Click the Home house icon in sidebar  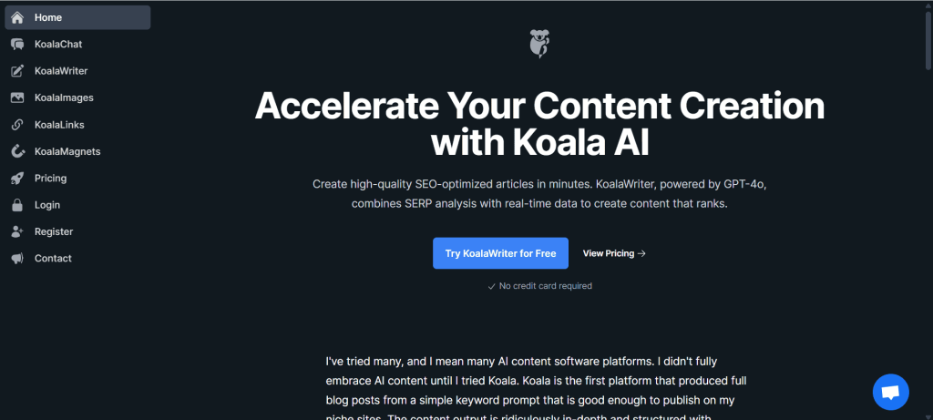17,17
